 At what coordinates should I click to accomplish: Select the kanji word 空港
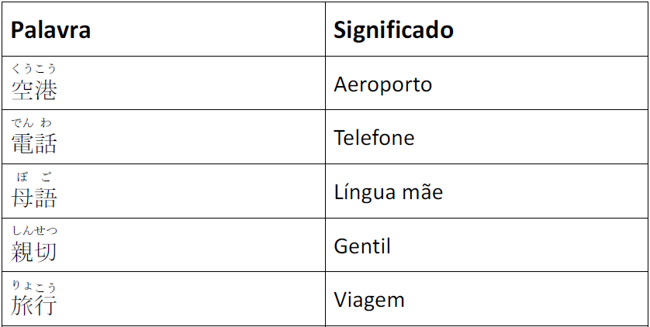[x=34, y=90]
